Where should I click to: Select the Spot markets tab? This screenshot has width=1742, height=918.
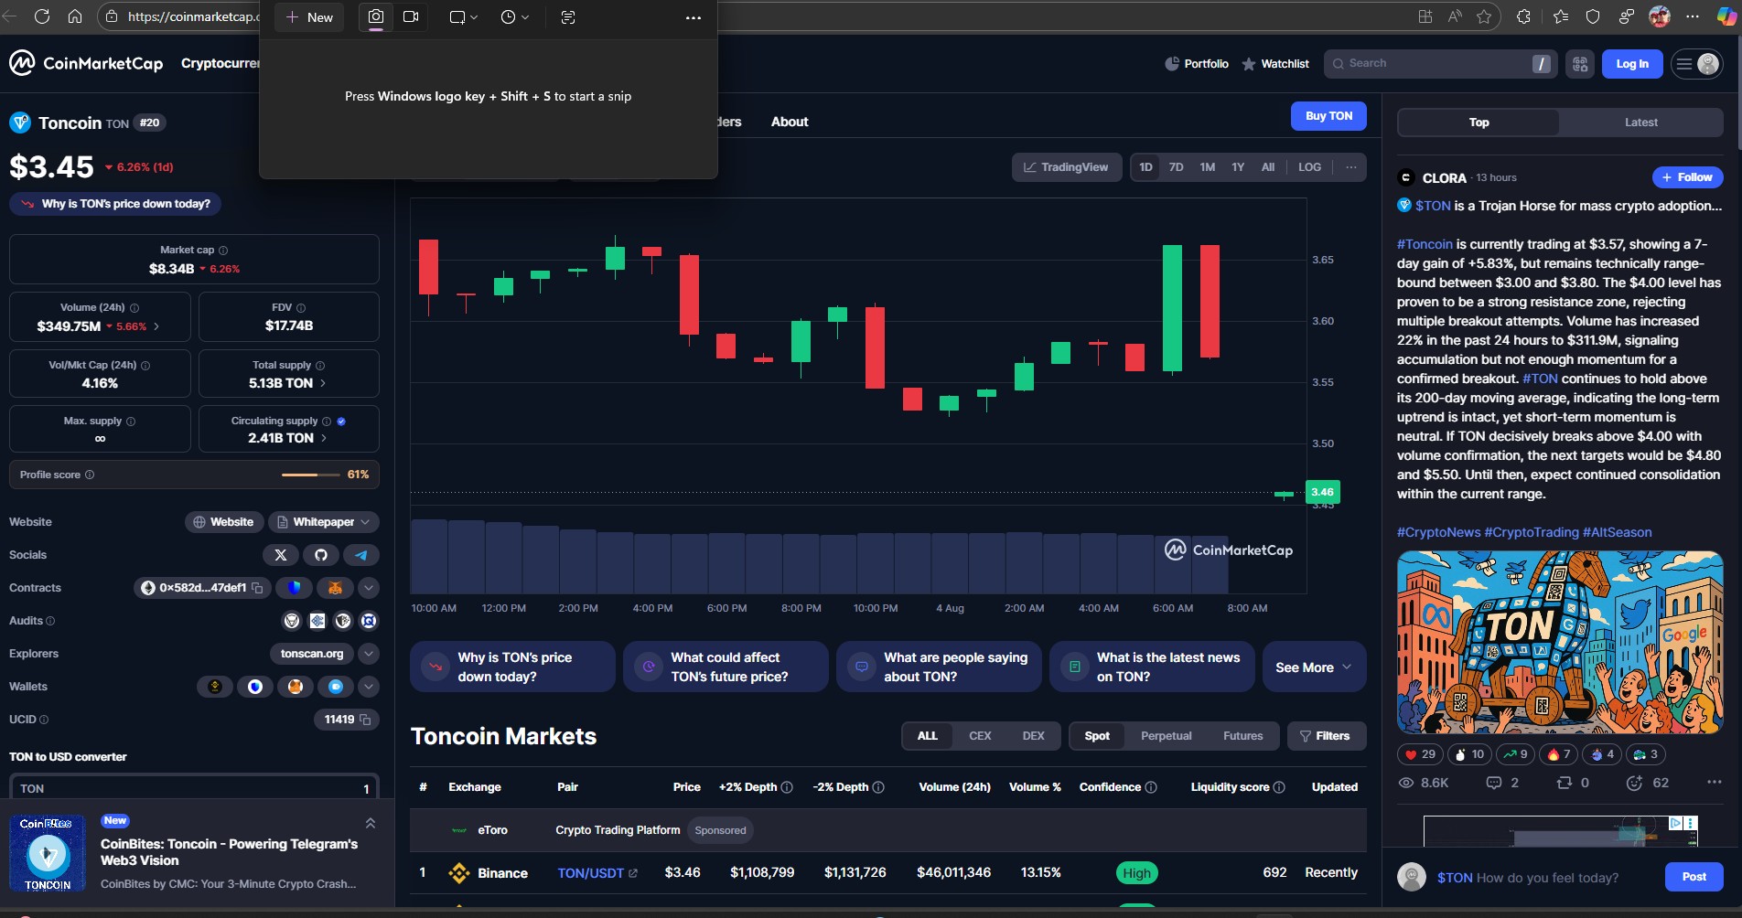tap(1097, 736)
